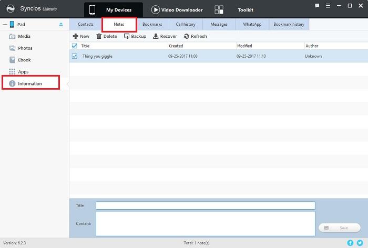Screen dimensions: 368x248
Task: Click into the note Title field
Action: tap(205, 206)
